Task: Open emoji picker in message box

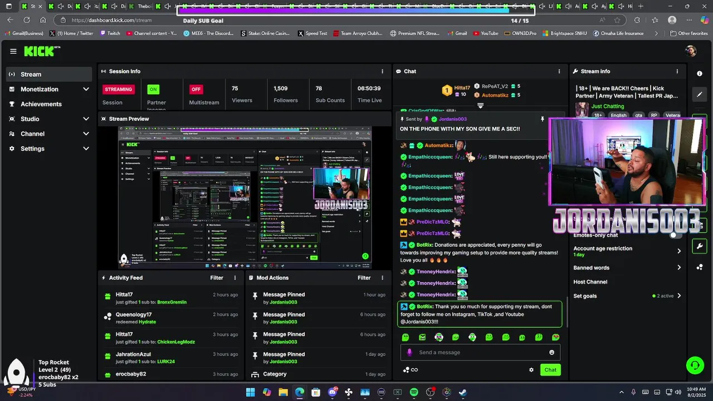Action: coord(552,353)
